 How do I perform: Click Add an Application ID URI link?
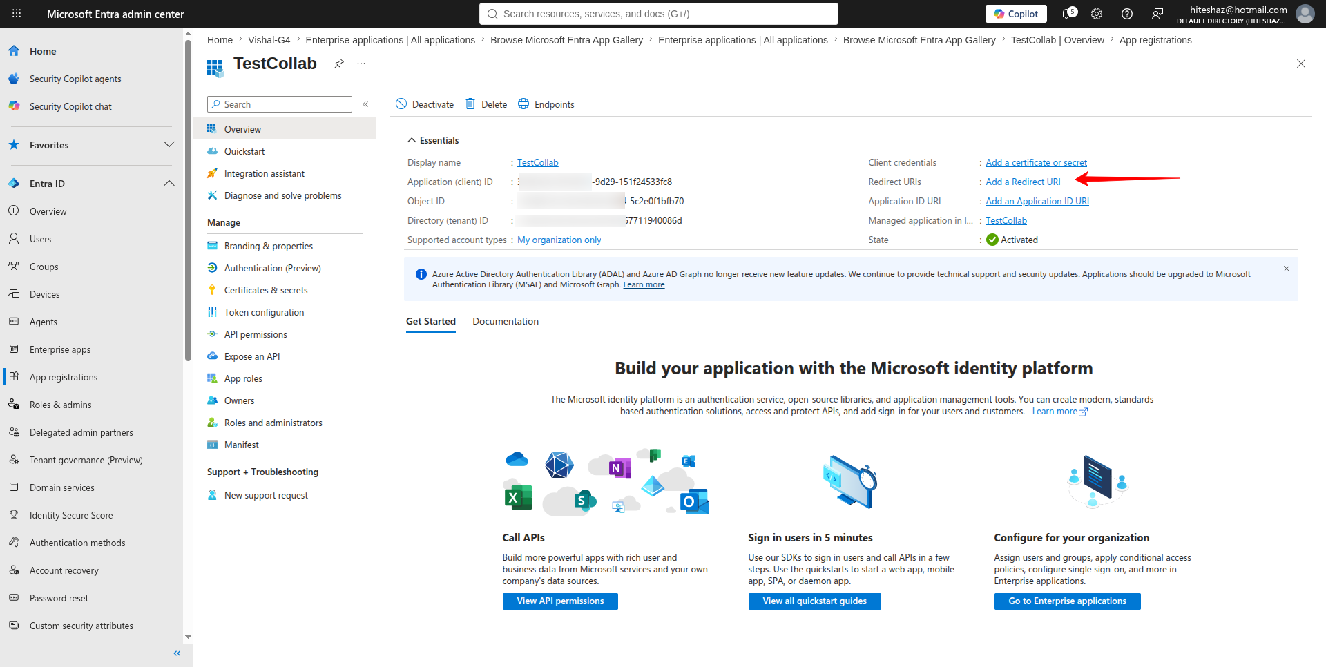point(1037,201)
